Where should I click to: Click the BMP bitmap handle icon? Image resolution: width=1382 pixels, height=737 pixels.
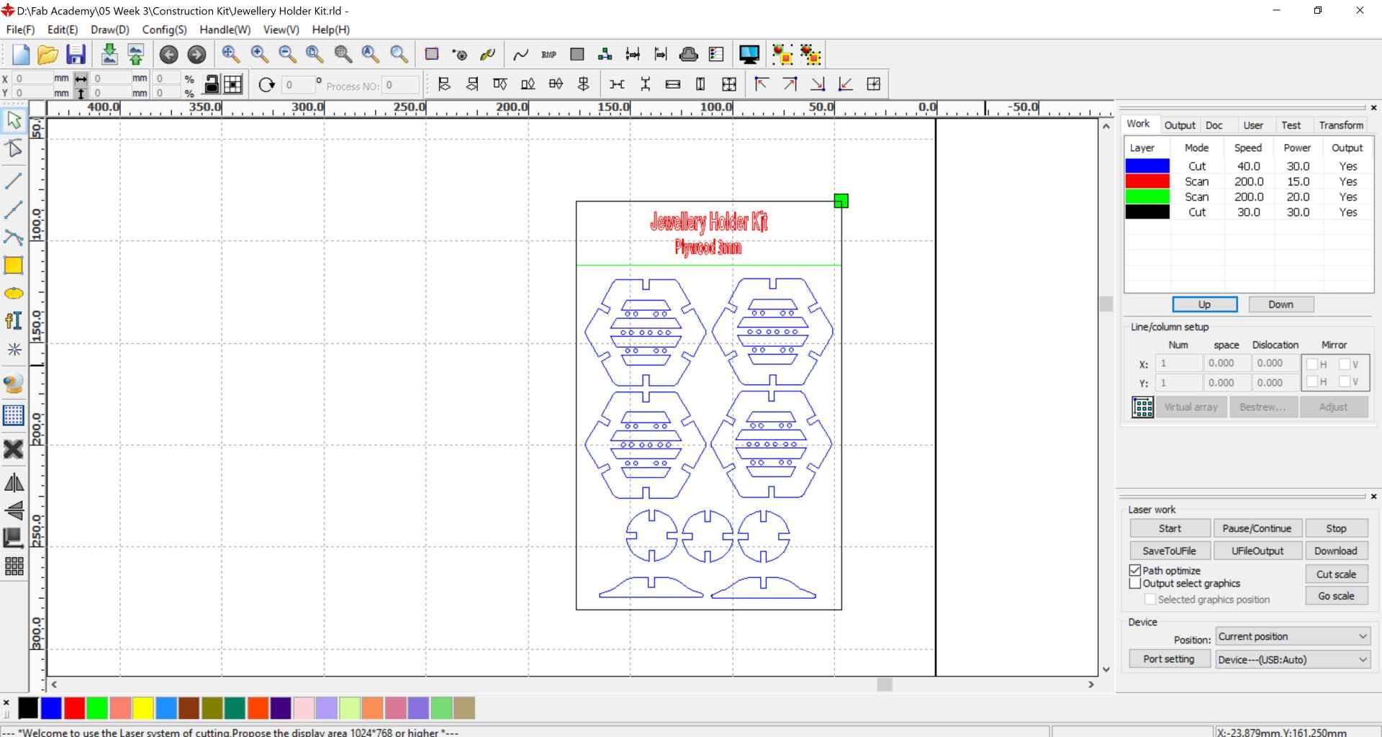pos(548,55)
